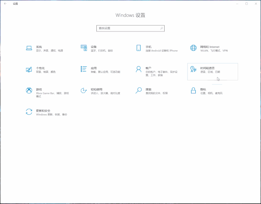Click inside the 查找设置 search field
Screen dimensions: 261x204
[130, 28]
